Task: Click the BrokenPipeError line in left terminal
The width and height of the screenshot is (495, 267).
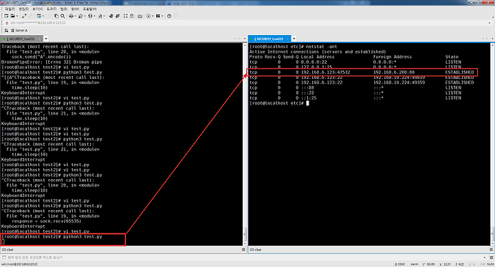Action: pos(52,62)
